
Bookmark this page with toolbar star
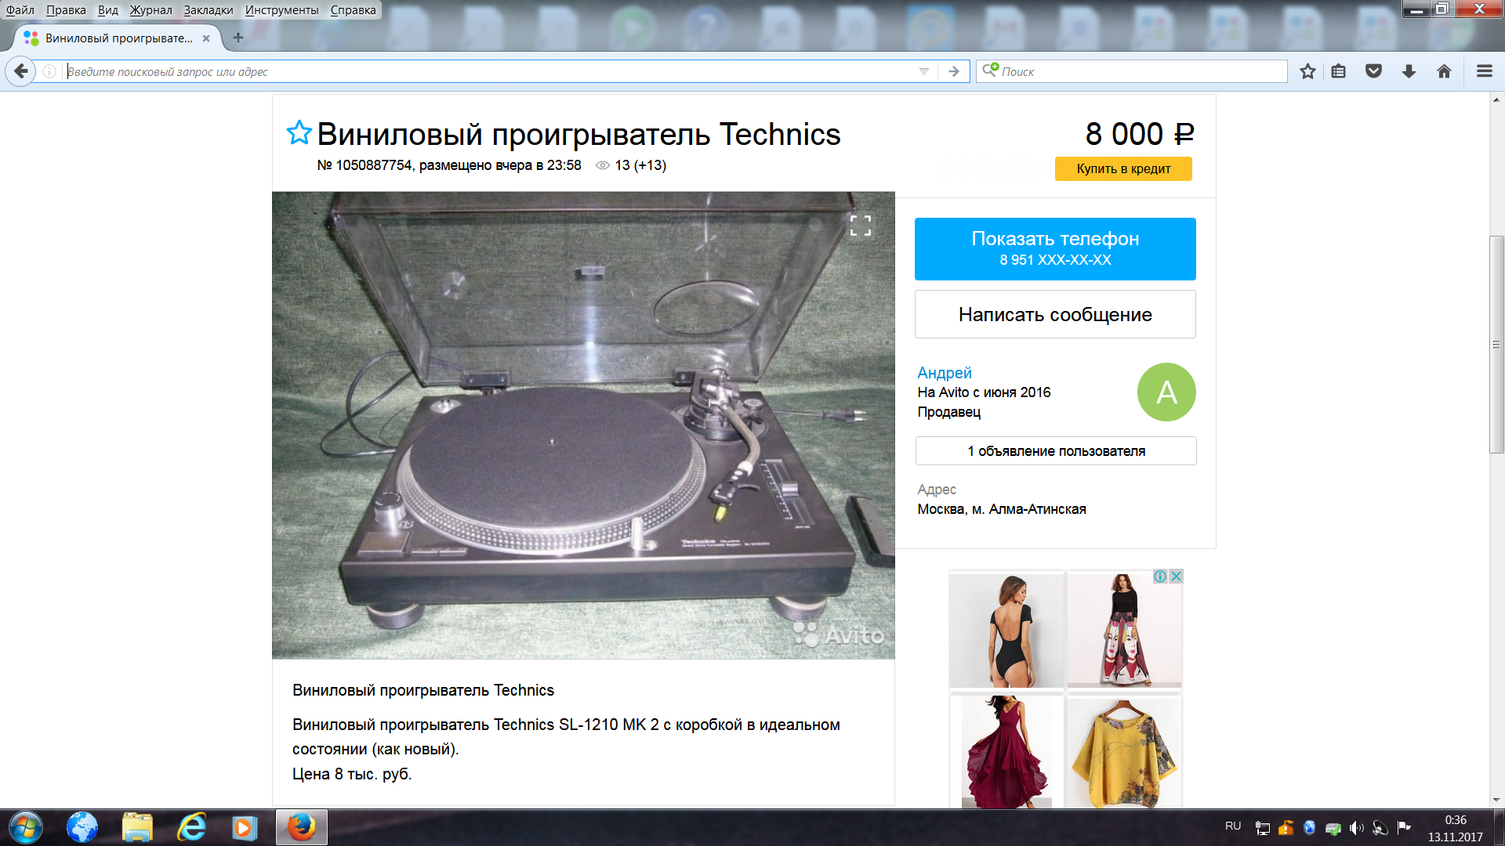point(1307,71)
